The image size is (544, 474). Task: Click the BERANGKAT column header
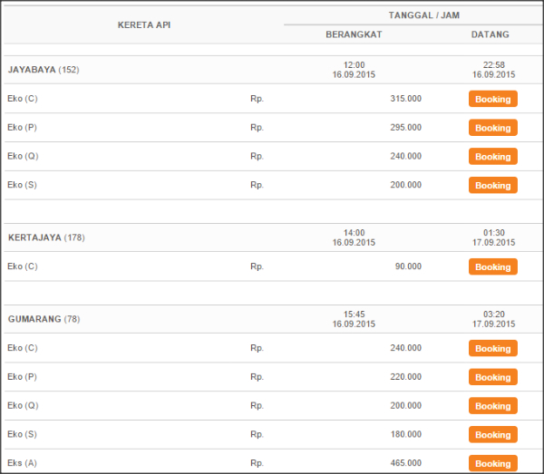pyautogui.click(x=354, y=34)
